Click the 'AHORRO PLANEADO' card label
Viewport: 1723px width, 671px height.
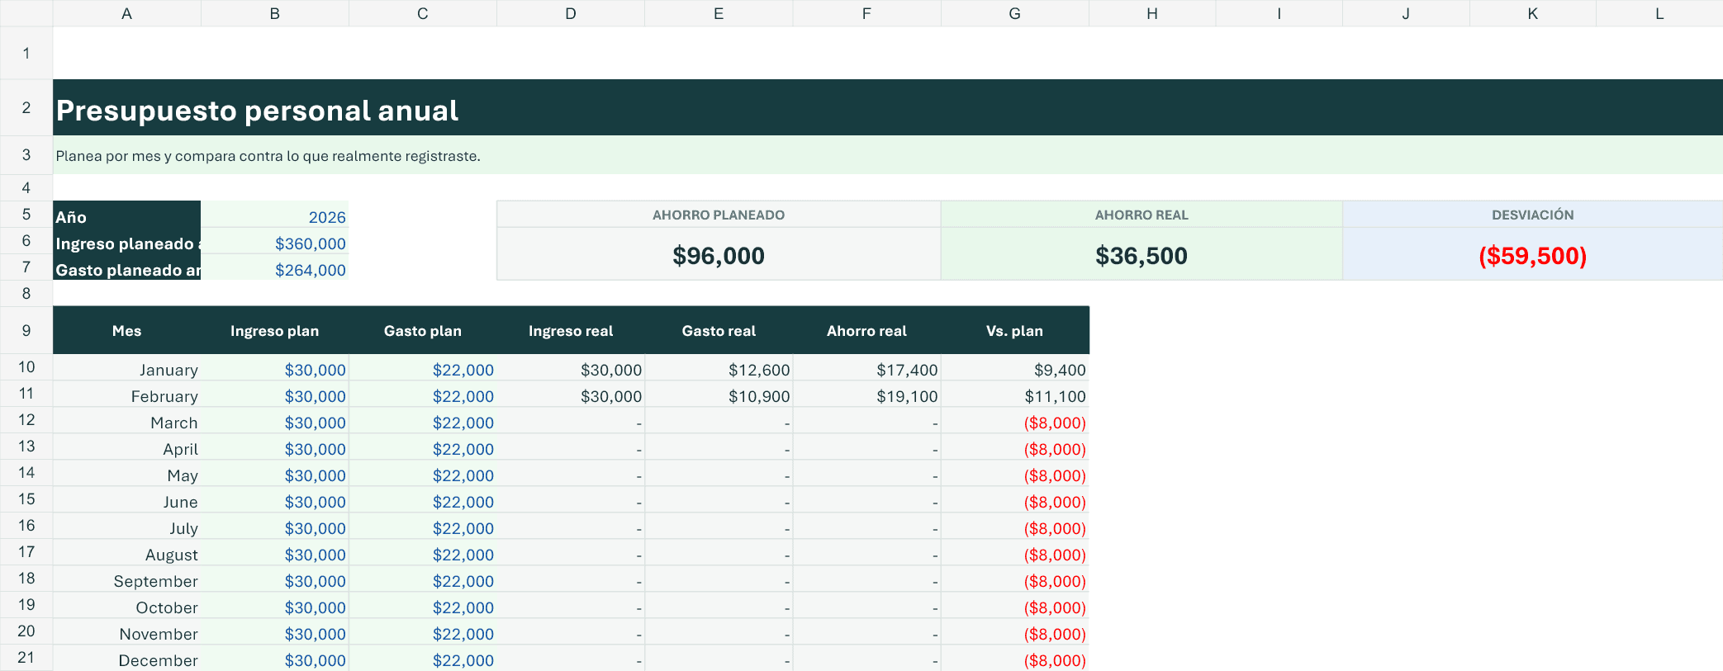pos(719,215)
